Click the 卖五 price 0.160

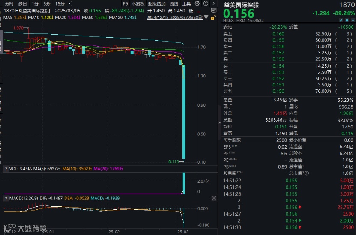(278, 34)
